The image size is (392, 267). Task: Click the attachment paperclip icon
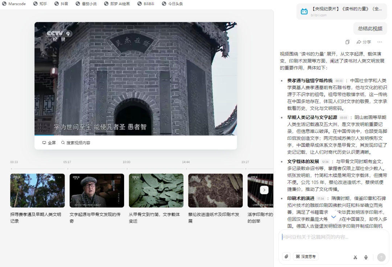286,256
